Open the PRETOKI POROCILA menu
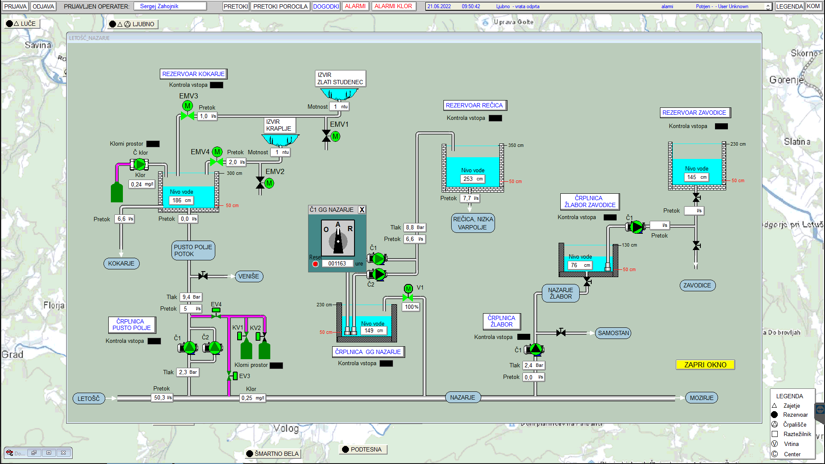This screenshot has height=464, width=825. click(280, 6)
